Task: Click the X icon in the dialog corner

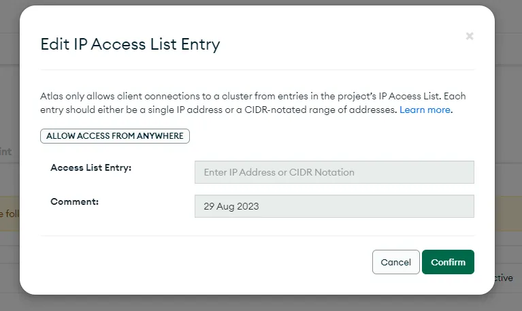Action: coord(469,36)
